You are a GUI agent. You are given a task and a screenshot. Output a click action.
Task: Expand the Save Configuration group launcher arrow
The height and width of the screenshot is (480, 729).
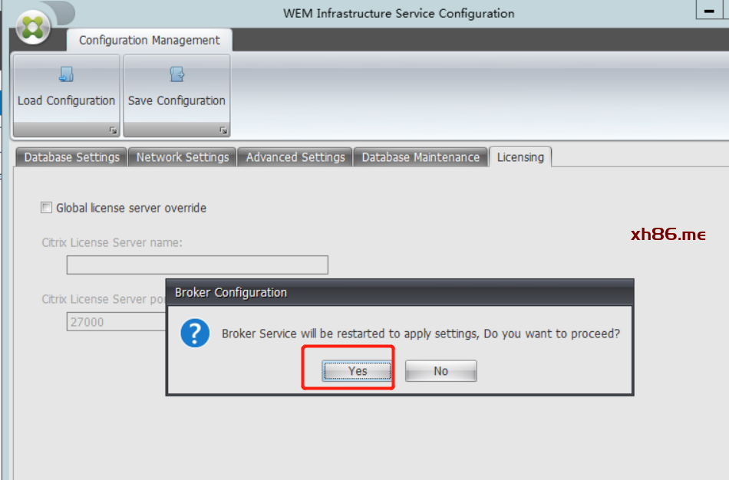(x=223, y=130)
